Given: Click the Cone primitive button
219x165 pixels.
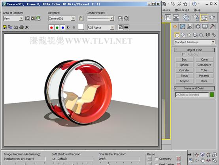Looking at the screenshot, I should [x=204, y=59].
